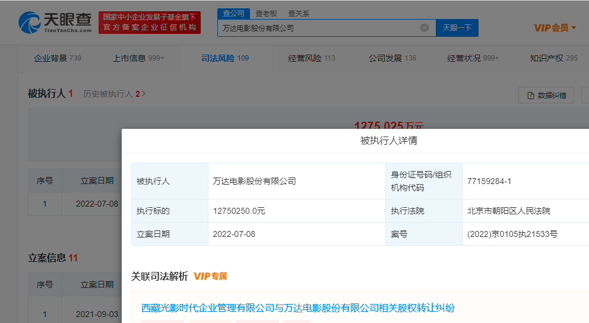Screen dimensions: 589x323
Task: Open the 西藏光影时代 equity dispute case link
Action: tap(297, 308)
